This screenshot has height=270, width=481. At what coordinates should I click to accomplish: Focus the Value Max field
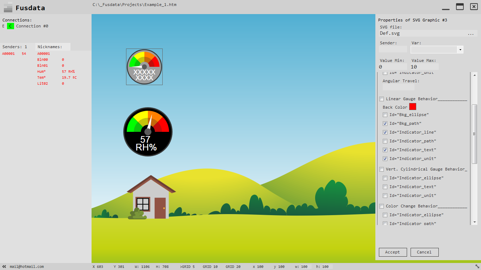coord(425,67)
